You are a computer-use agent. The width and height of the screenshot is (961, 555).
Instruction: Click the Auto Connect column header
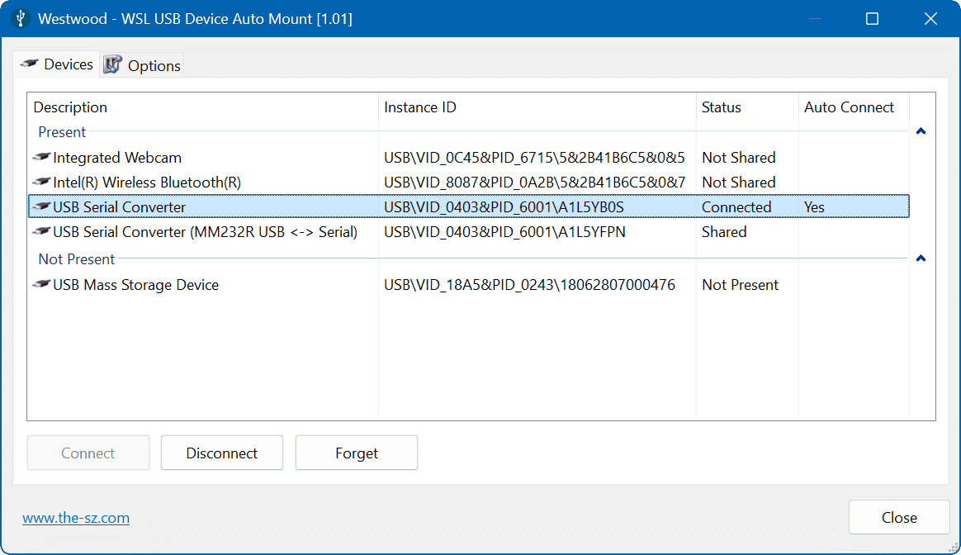pyautogui.click(x=849, y=107)
